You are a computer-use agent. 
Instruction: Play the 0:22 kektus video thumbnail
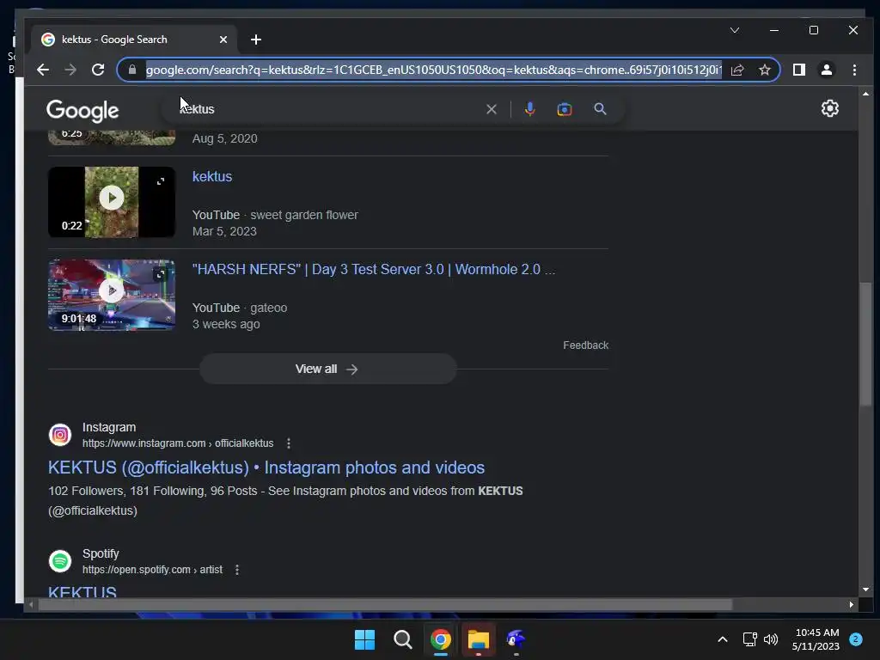[112, 202]
